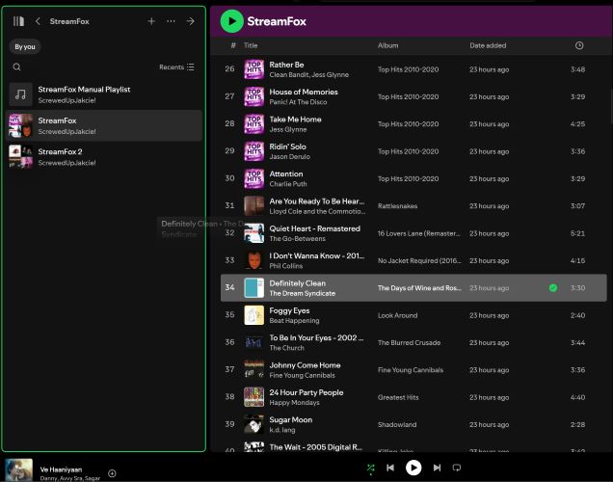613x482 pixels.
Task: Sort tracks by Date added column header
Action: tap(488, 45)
